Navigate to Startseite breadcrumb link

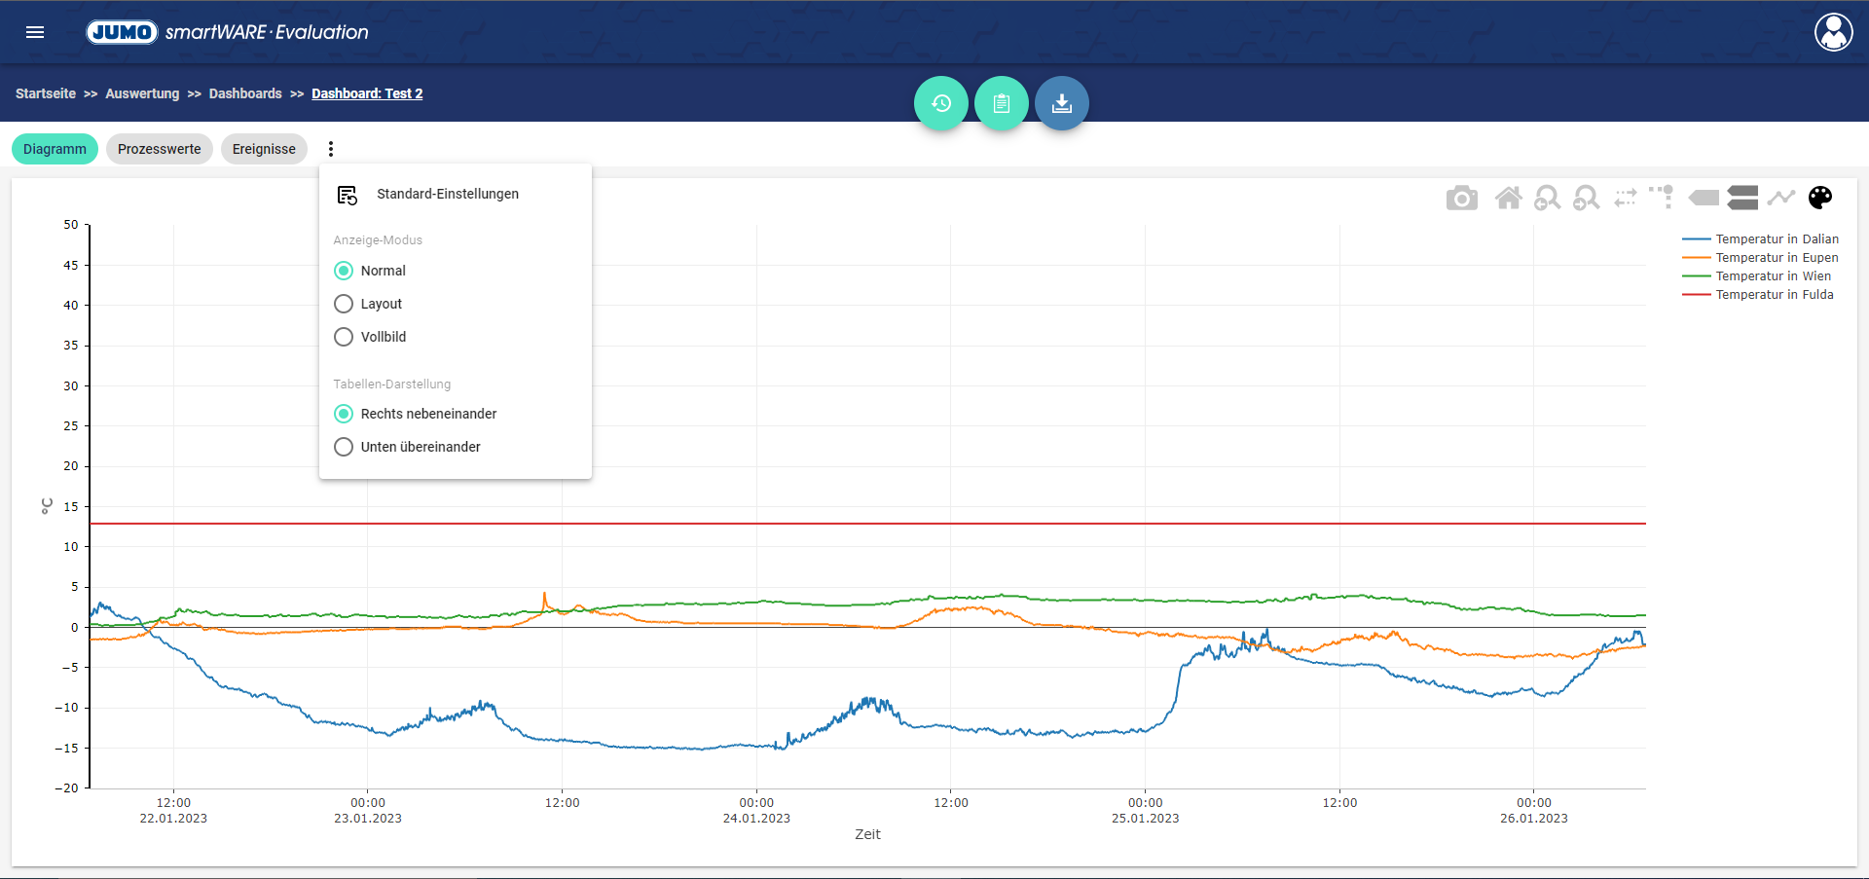[46, 93]
